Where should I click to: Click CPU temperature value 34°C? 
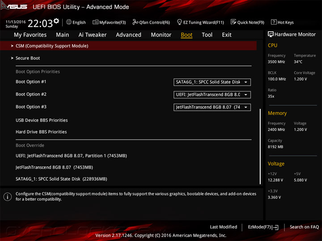pyautogui.click(x=298, y=62)
